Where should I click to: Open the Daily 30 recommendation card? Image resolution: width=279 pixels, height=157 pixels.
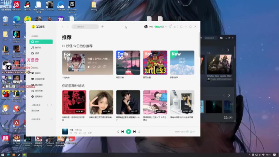pos(128,62)
